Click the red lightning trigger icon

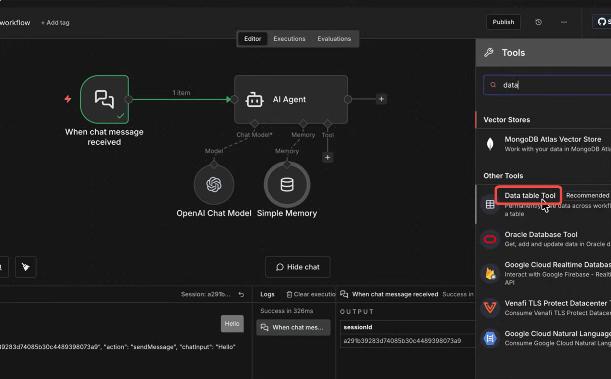pyautogui.click(x=68, y=99)
